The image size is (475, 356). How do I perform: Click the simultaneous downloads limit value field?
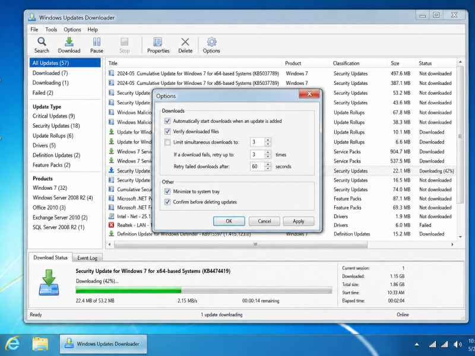pos(258,142)
